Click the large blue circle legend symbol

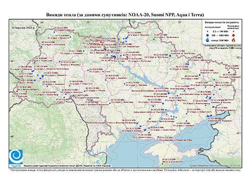click(208, 35)
